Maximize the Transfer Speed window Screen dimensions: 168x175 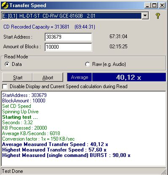tap(154, 5)
